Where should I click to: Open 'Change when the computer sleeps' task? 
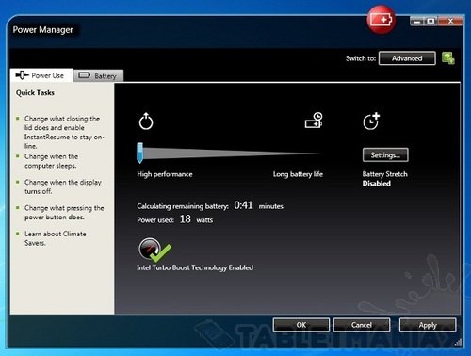pyautogui.click(x=51, y=161)
